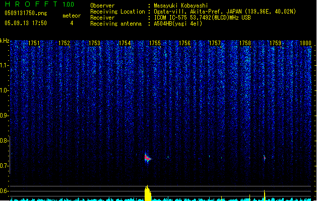Click the 1754 time marker
The height and width of the screenshot is (201, 317).
point(124,43)
